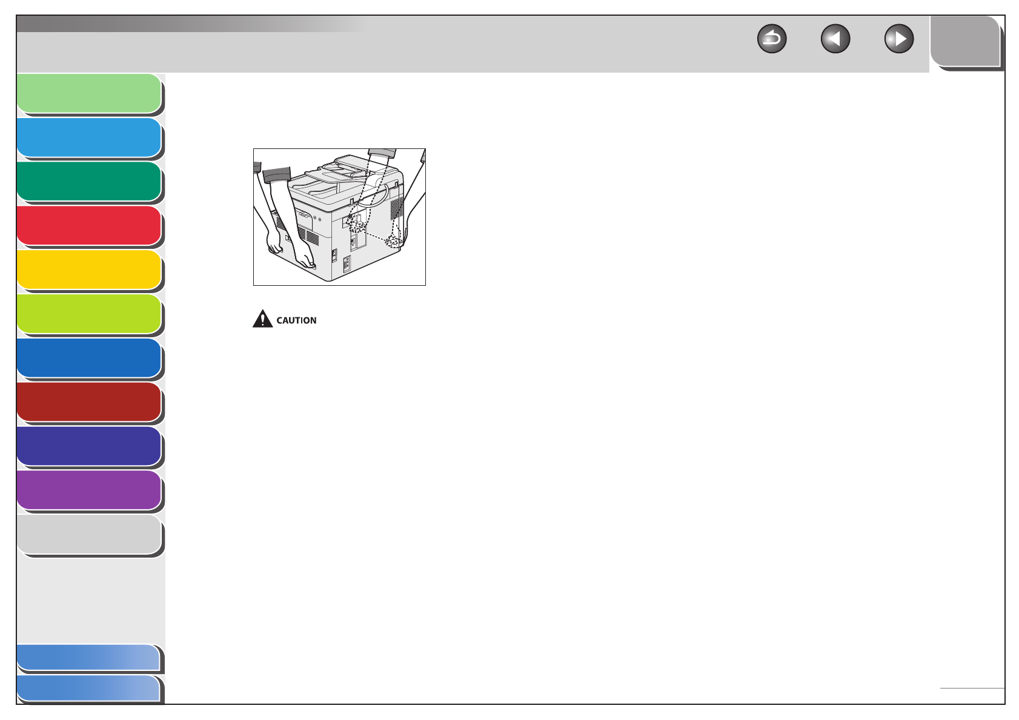
Task: Click the printer carrying illustration
Action: (x=339, y=217)
